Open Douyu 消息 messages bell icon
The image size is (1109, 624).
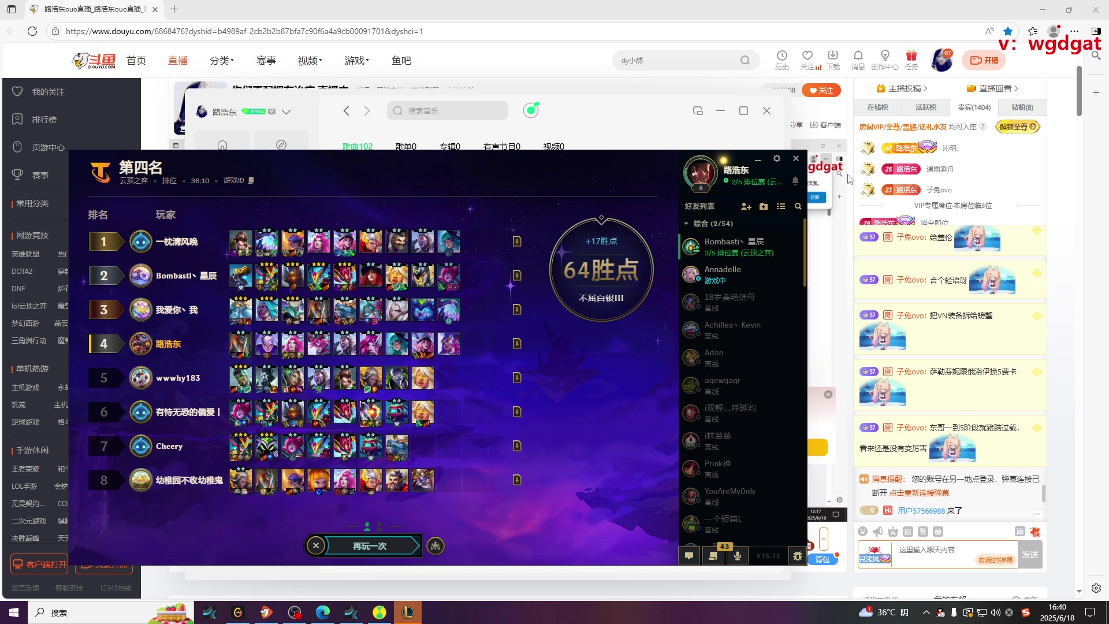[858, 60]
